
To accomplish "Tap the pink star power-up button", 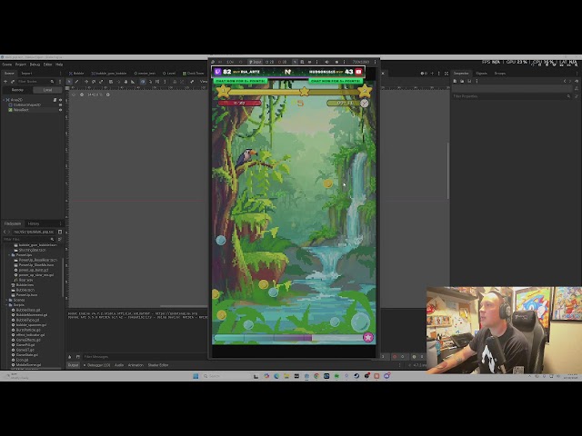I will (367, 337).
